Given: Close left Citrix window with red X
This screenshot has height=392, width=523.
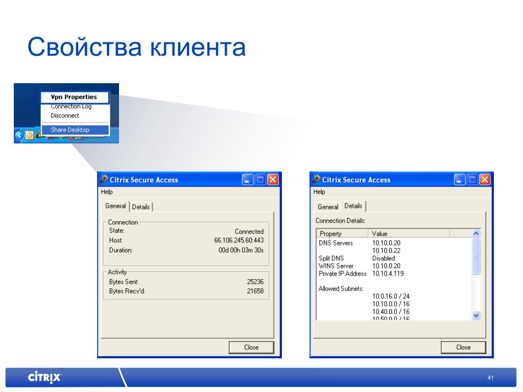Looking at the screenshot, I should (273, 180).
